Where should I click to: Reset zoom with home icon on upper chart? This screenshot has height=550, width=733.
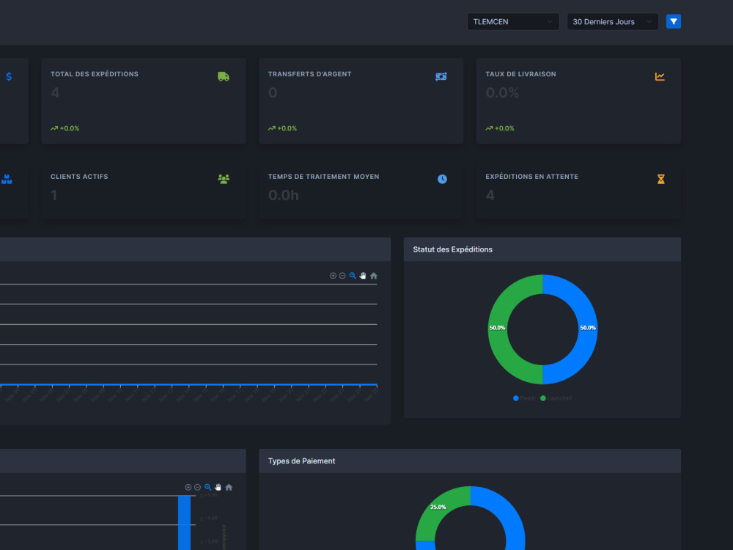coord(374,276)
